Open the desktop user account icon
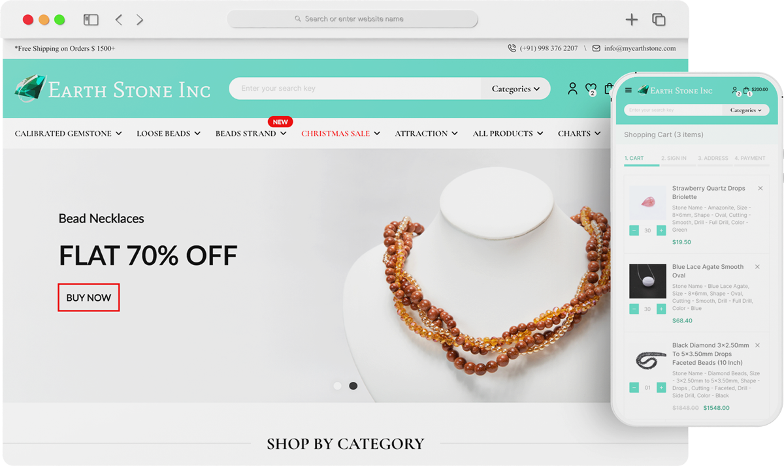The width and height of the screenshot is (784, 466). (x=572, y=89)
